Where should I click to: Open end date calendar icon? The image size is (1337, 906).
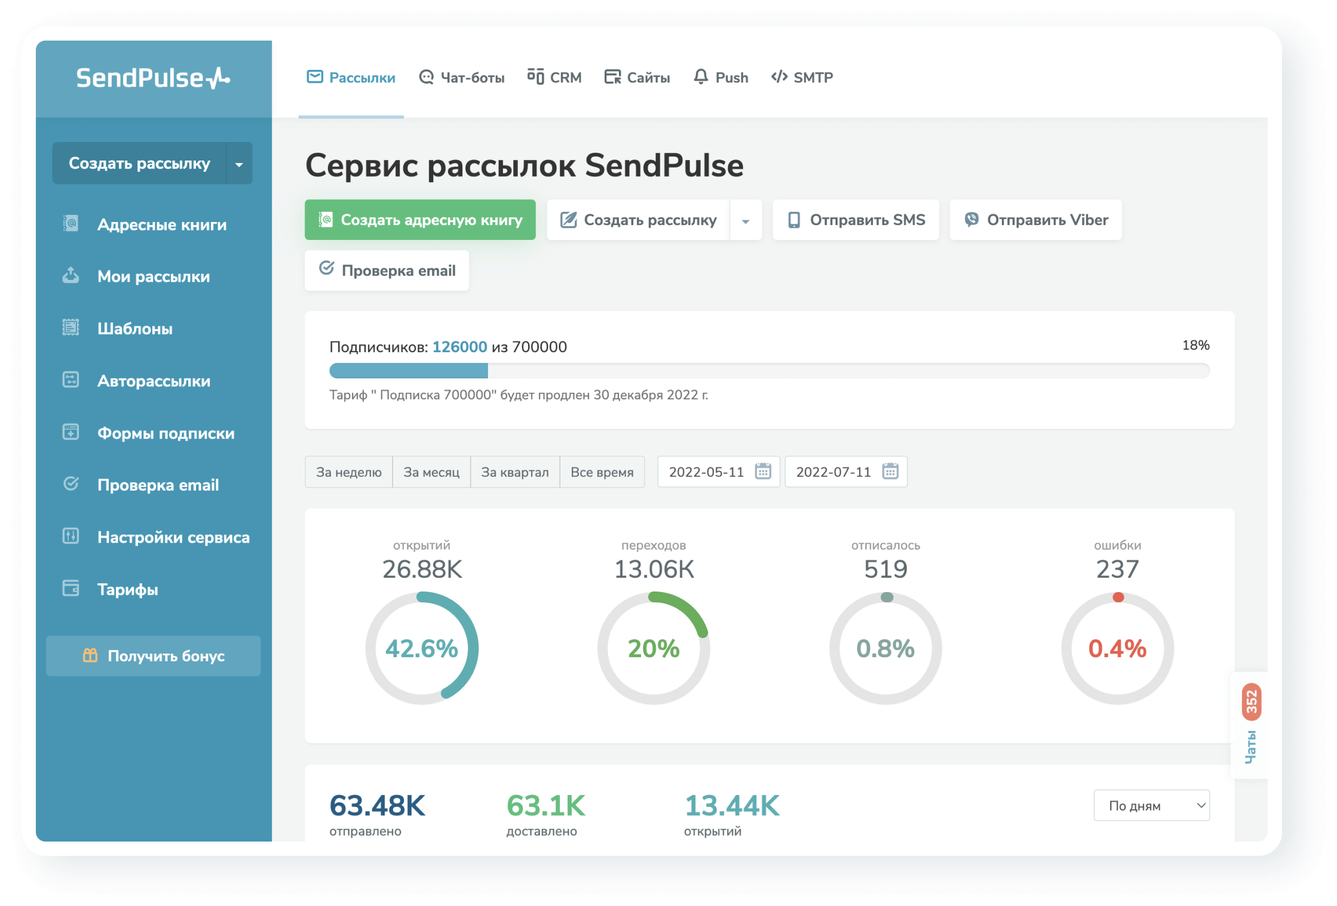(890, 472)
